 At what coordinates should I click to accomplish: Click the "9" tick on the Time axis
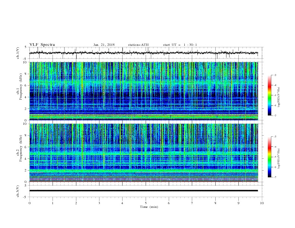238,203
